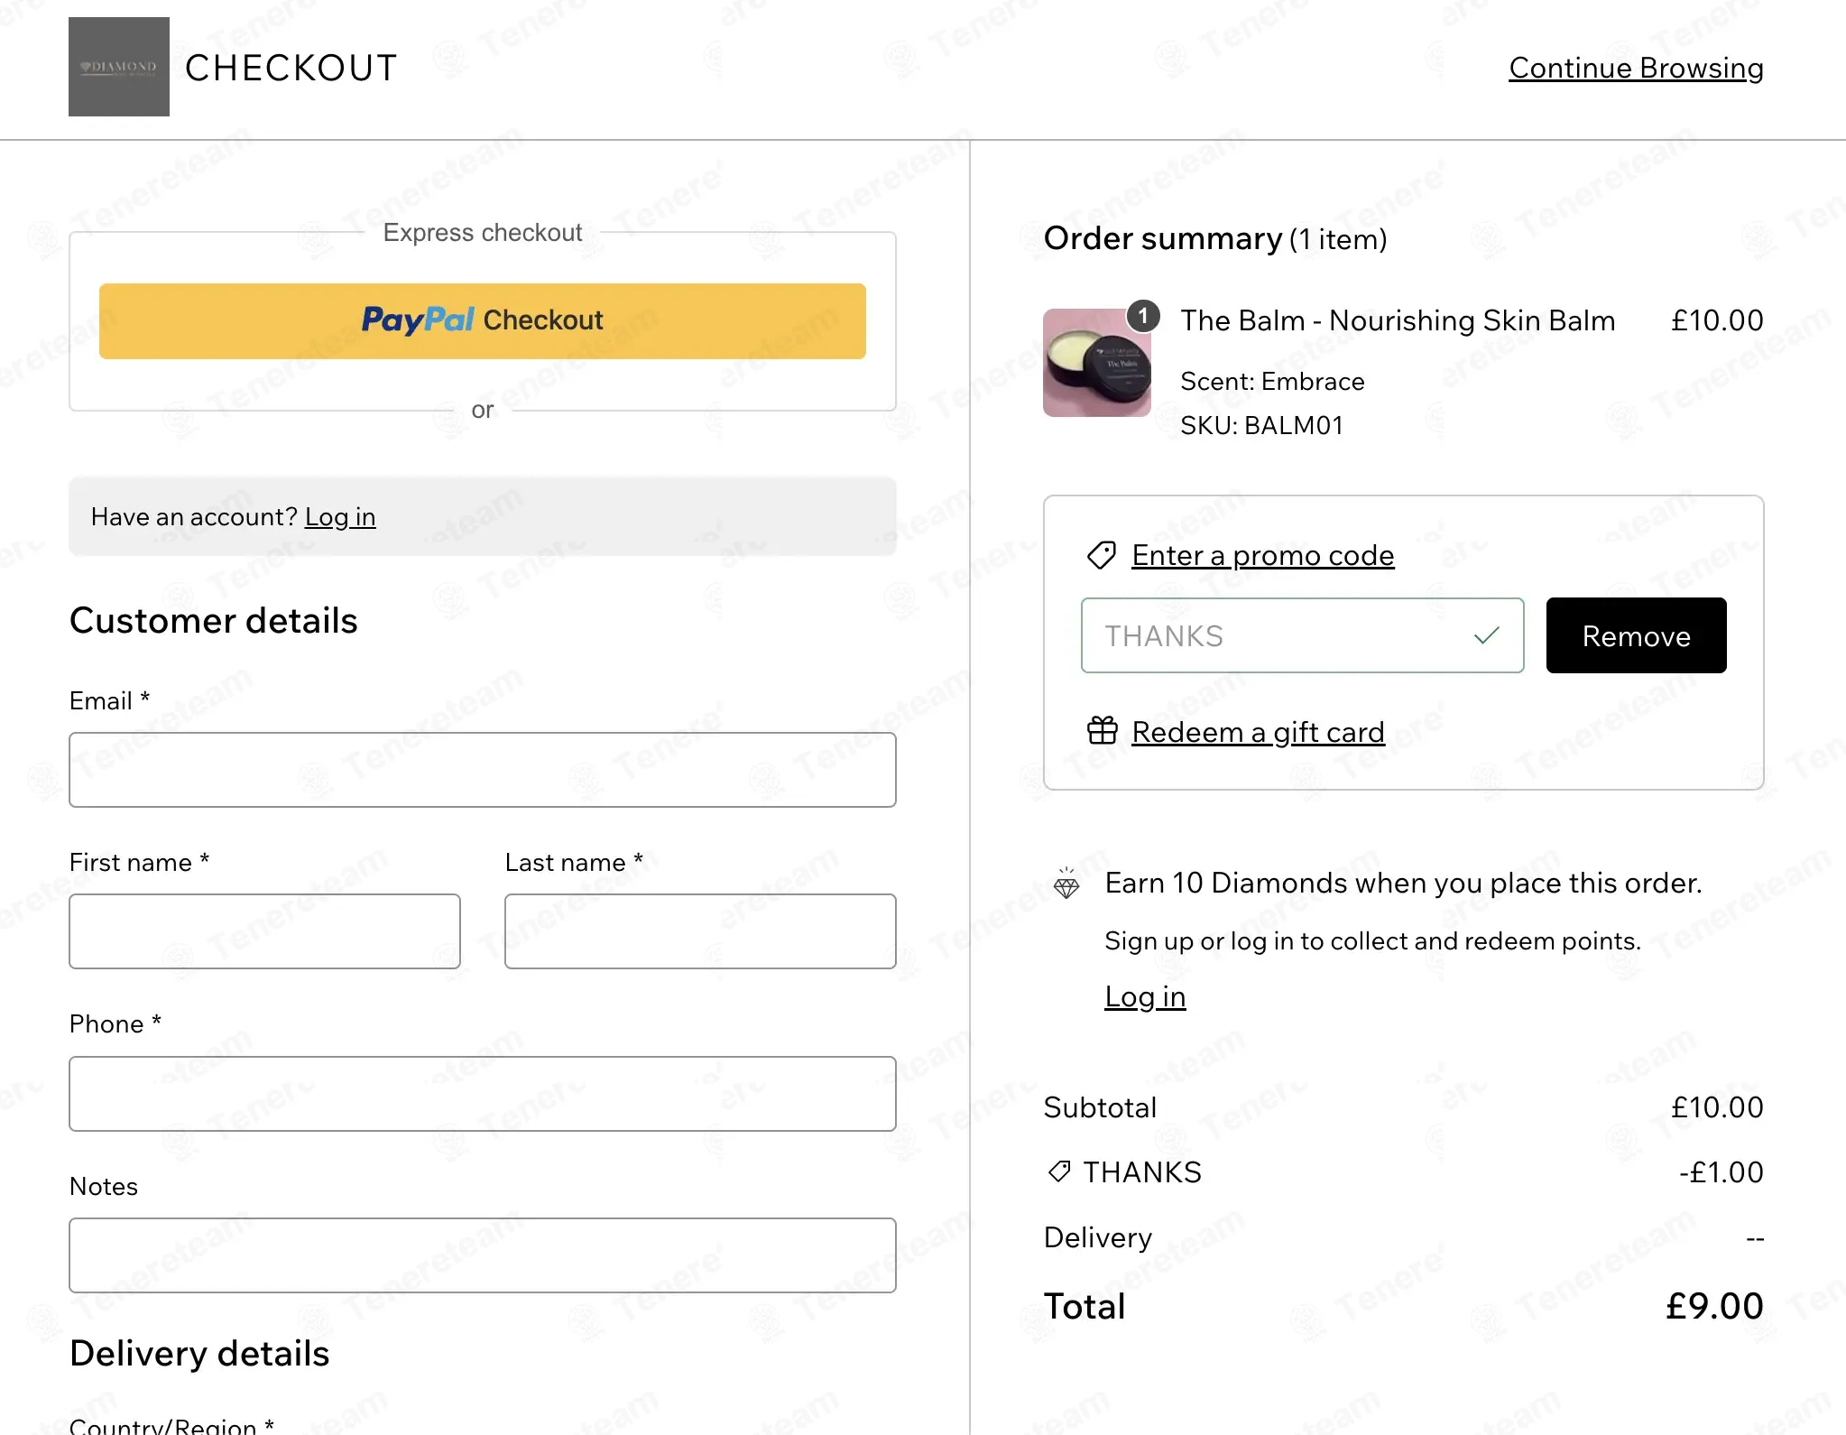Viewport: 1846px width, 1435px height.
Task: Click the promo code tag icon
Action: pos(1102,555)
